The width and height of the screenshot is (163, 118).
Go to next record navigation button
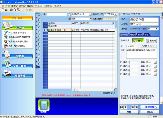[133, 107]
